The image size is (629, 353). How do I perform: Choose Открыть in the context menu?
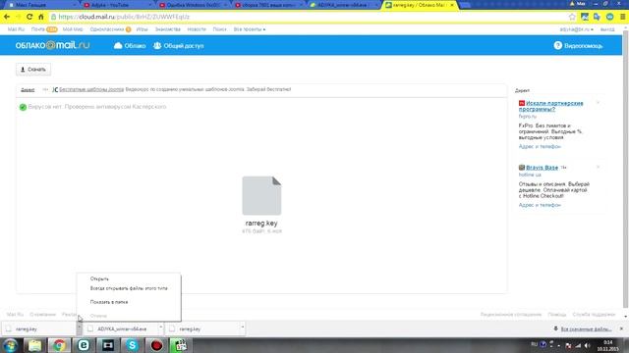pos(99,278)
